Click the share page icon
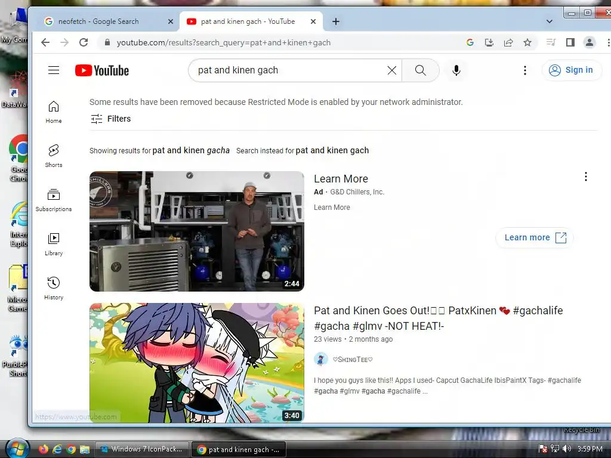Image resolution: width=611 pixels, height=458 pixels. click(508, 42)
